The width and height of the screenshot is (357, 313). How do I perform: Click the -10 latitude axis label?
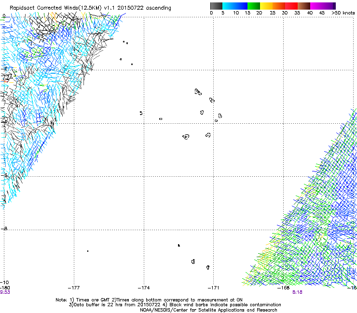[x=4, y=283]
